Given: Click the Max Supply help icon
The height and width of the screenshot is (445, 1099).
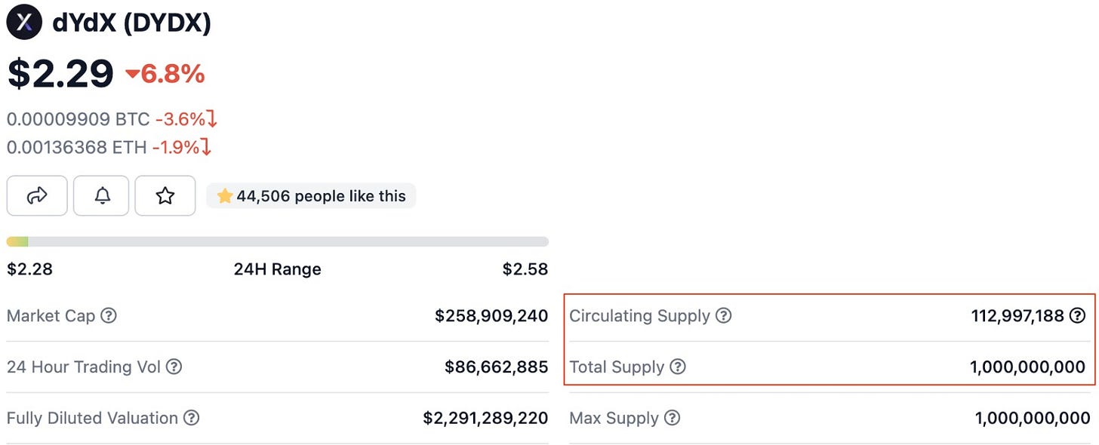Looking at the screenshot, I should point(672,418).
